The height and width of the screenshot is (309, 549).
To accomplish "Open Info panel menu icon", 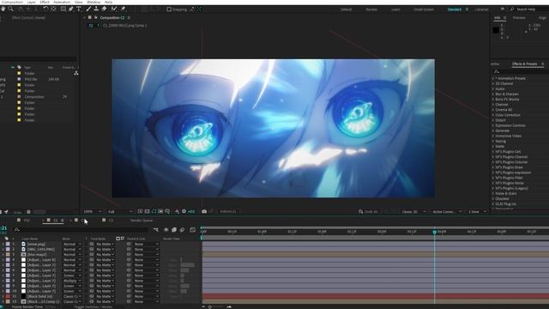I will (x=504, y=17).
